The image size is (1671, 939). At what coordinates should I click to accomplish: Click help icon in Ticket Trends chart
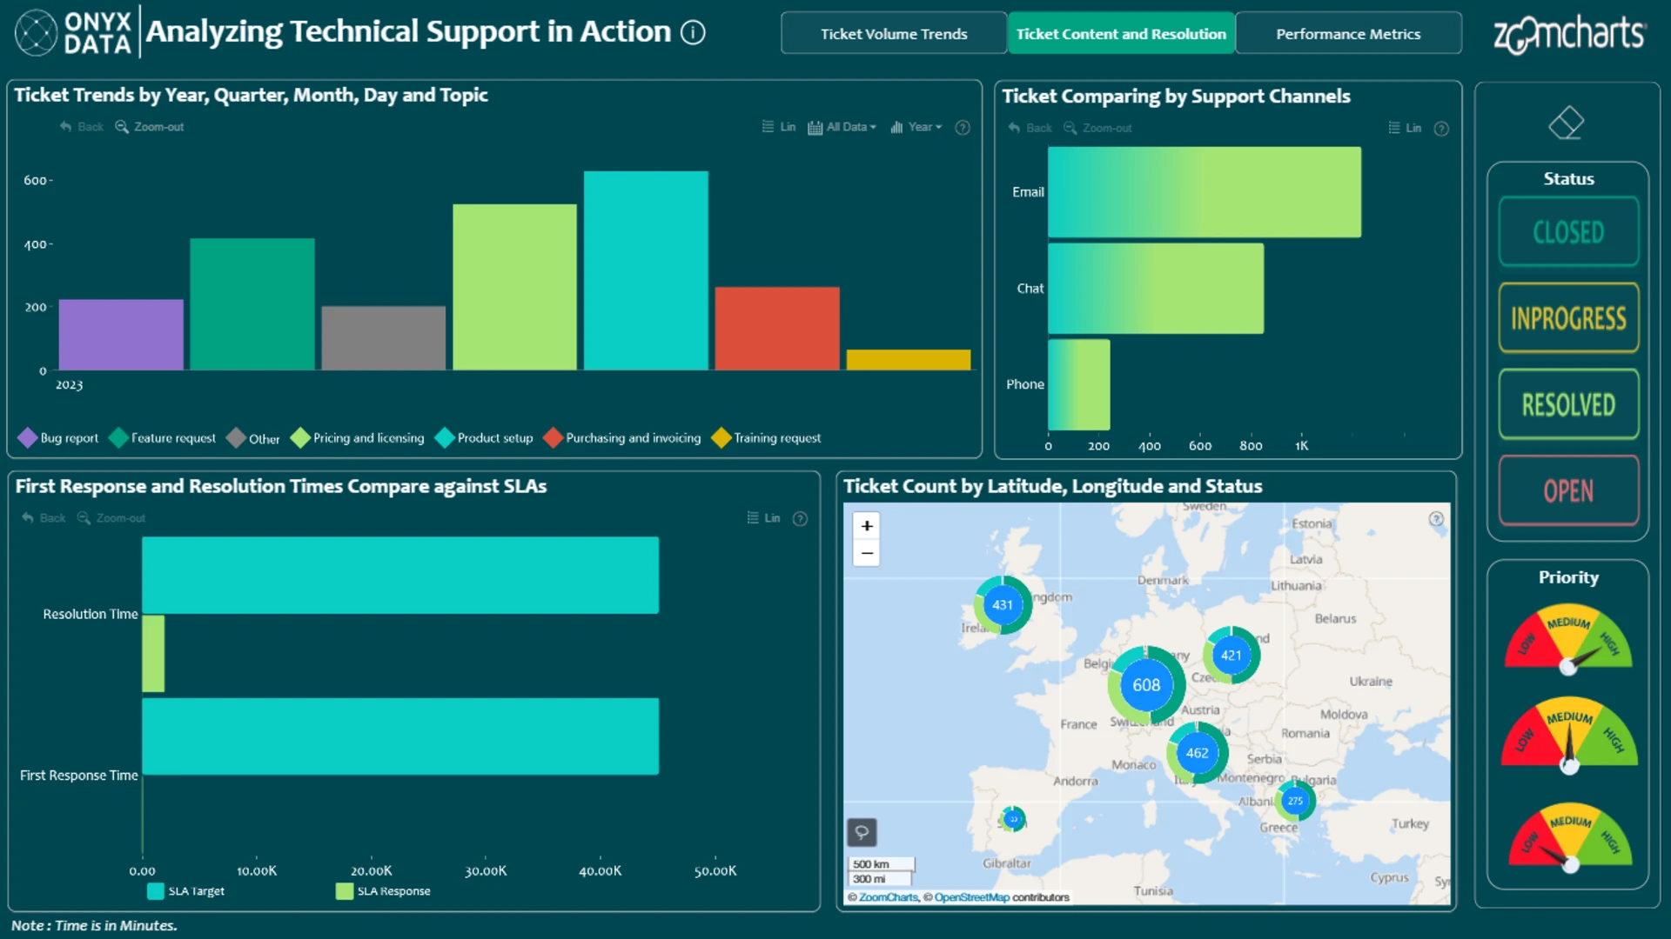(963, 128)
